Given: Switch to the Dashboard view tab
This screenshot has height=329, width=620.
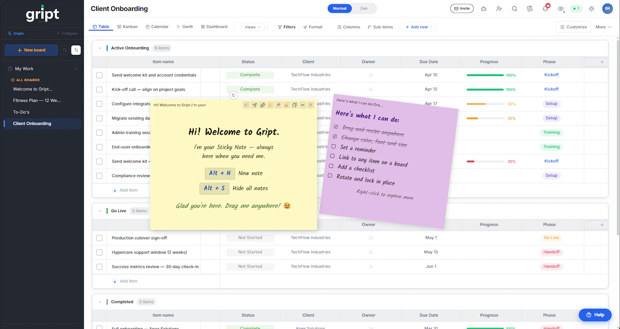Looking at the screenshot, I should (214, 27).
